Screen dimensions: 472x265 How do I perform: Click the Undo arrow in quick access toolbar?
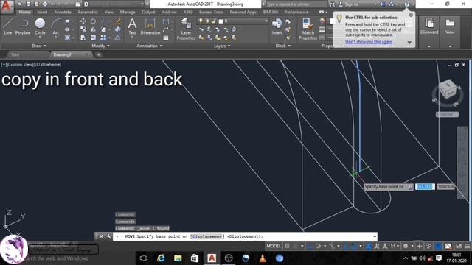point(53,4)
